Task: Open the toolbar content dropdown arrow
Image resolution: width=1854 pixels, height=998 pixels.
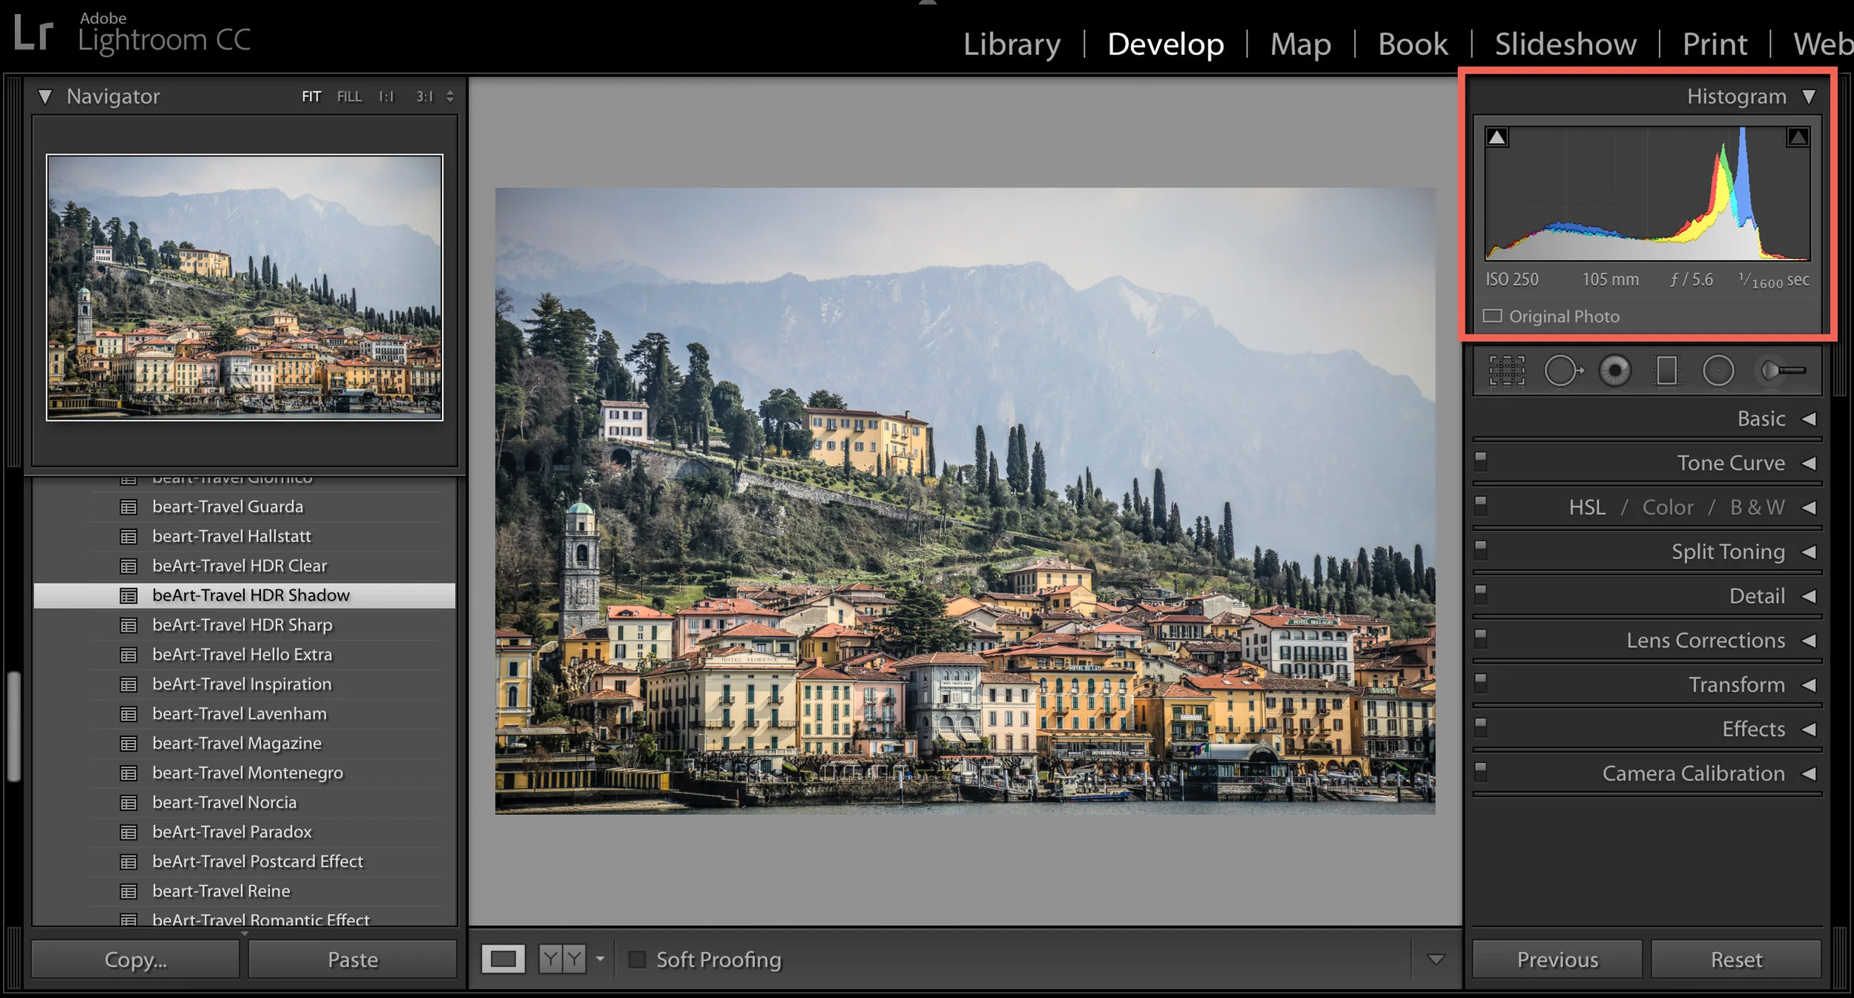Action: tap(1436, 959)
